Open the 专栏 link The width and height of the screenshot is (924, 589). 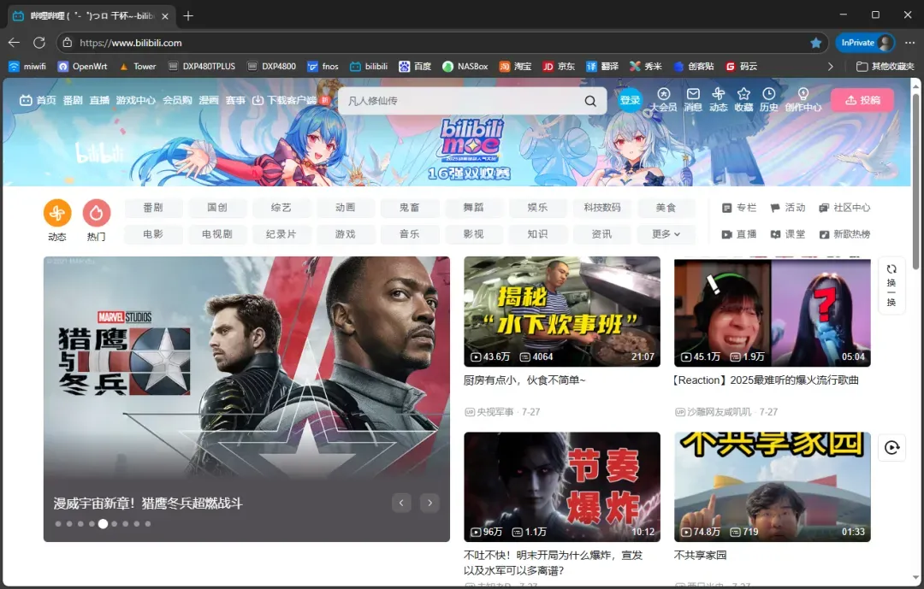click(739, 208)
